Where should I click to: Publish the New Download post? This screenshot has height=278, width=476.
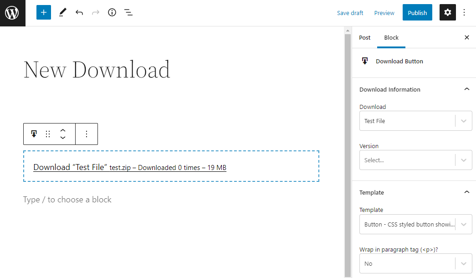[x=417, y=12]
